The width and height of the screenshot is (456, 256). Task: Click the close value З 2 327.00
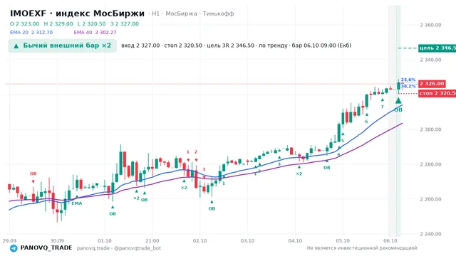tap(125, 23)
